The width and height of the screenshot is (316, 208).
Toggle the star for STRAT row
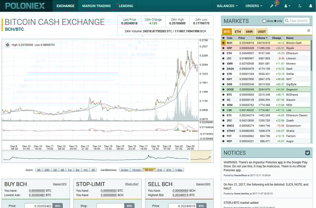[x=223, y=131]
